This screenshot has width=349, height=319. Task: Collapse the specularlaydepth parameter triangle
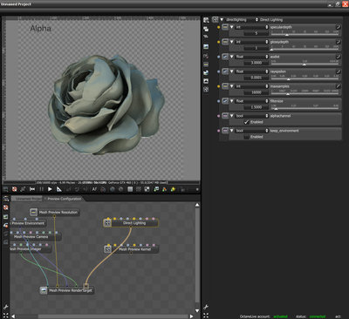pyautogui.click(x=232, y=27)
